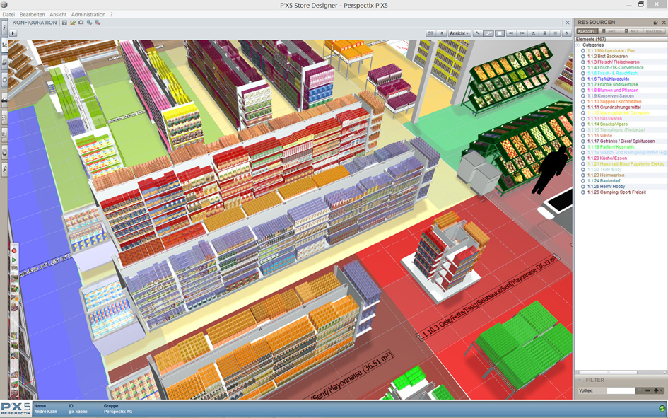The height and width of the screenshot is (418, 668).
Task: Select 1.1.14 Snacks/ Apero category
Action: pos(607,124)
